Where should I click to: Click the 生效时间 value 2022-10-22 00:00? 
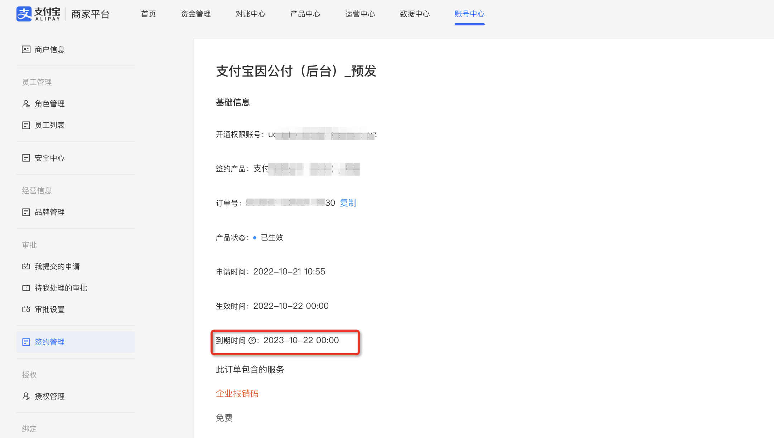(x=291, y=306)
